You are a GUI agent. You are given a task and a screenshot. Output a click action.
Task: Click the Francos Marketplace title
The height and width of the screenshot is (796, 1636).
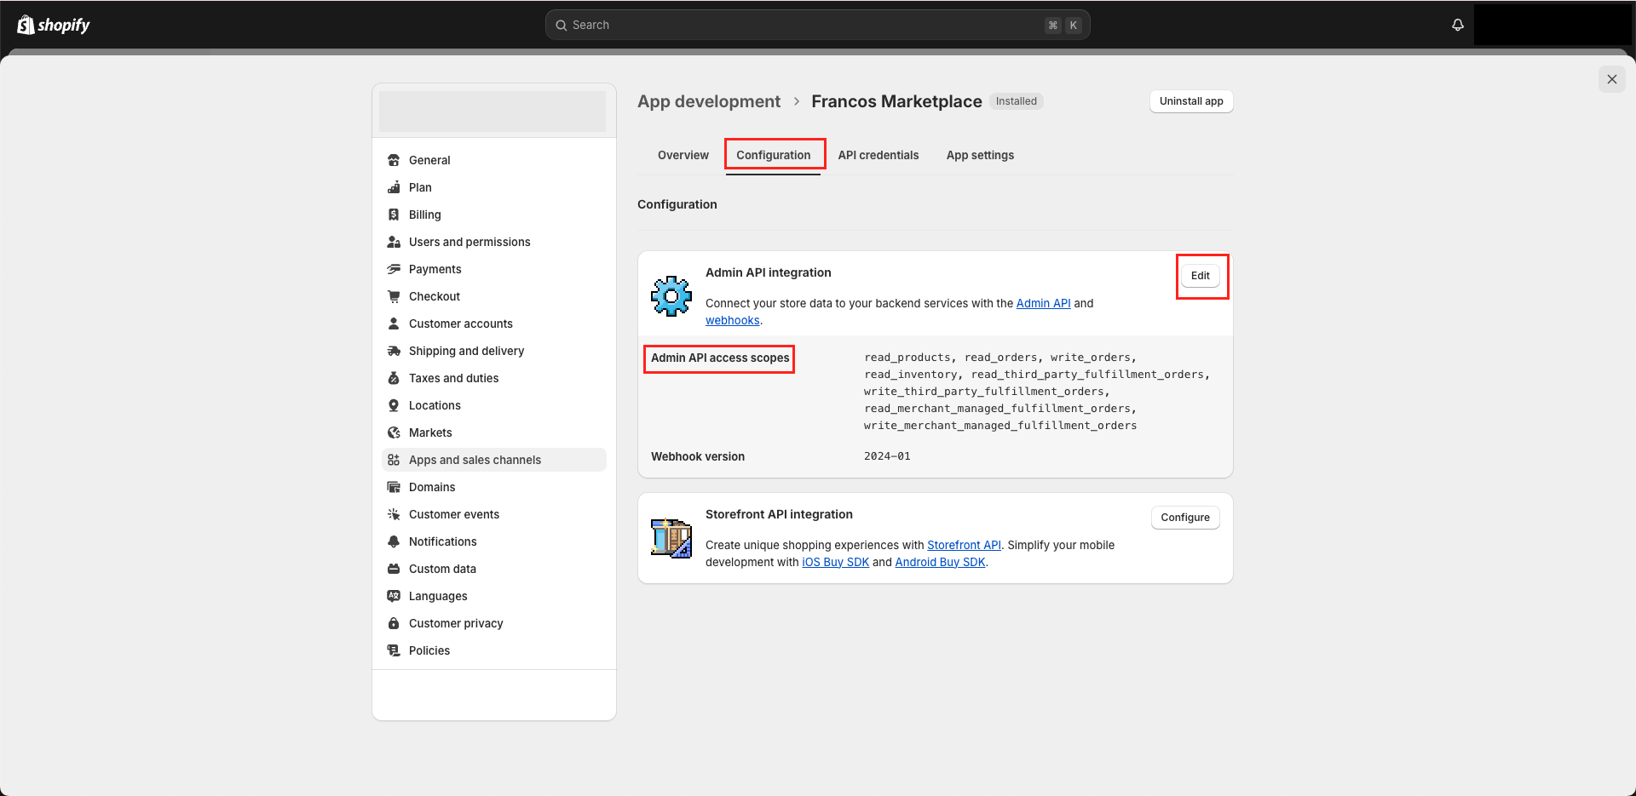point(896,101)
